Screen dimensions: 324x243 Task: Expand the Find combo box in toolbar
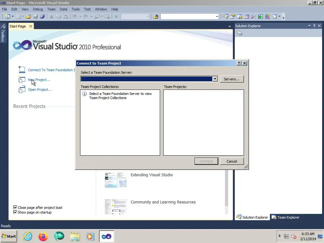[x=217, y=16]
